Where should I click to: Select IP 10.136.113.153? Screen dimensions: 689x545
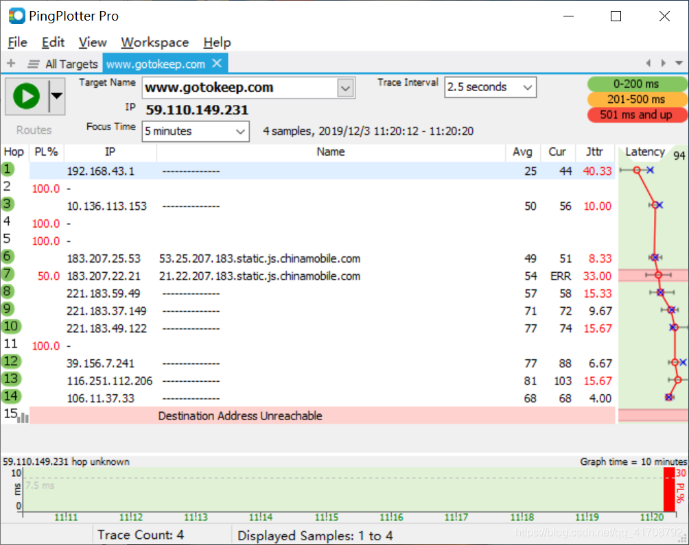click(x=107, y=206)
